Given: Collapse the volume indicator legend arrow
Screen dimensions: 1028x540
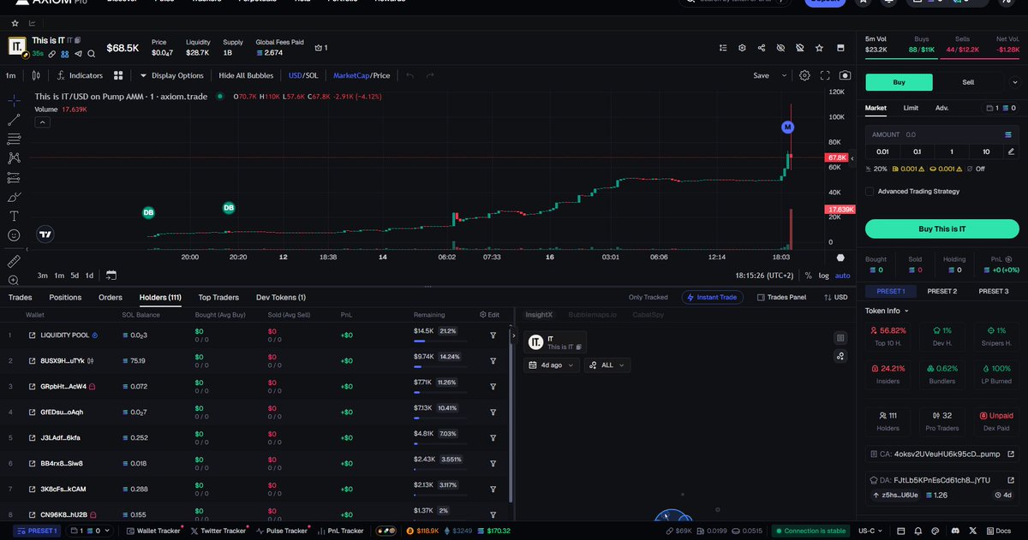Looking at the screenshot, I should tap(42, 122).
